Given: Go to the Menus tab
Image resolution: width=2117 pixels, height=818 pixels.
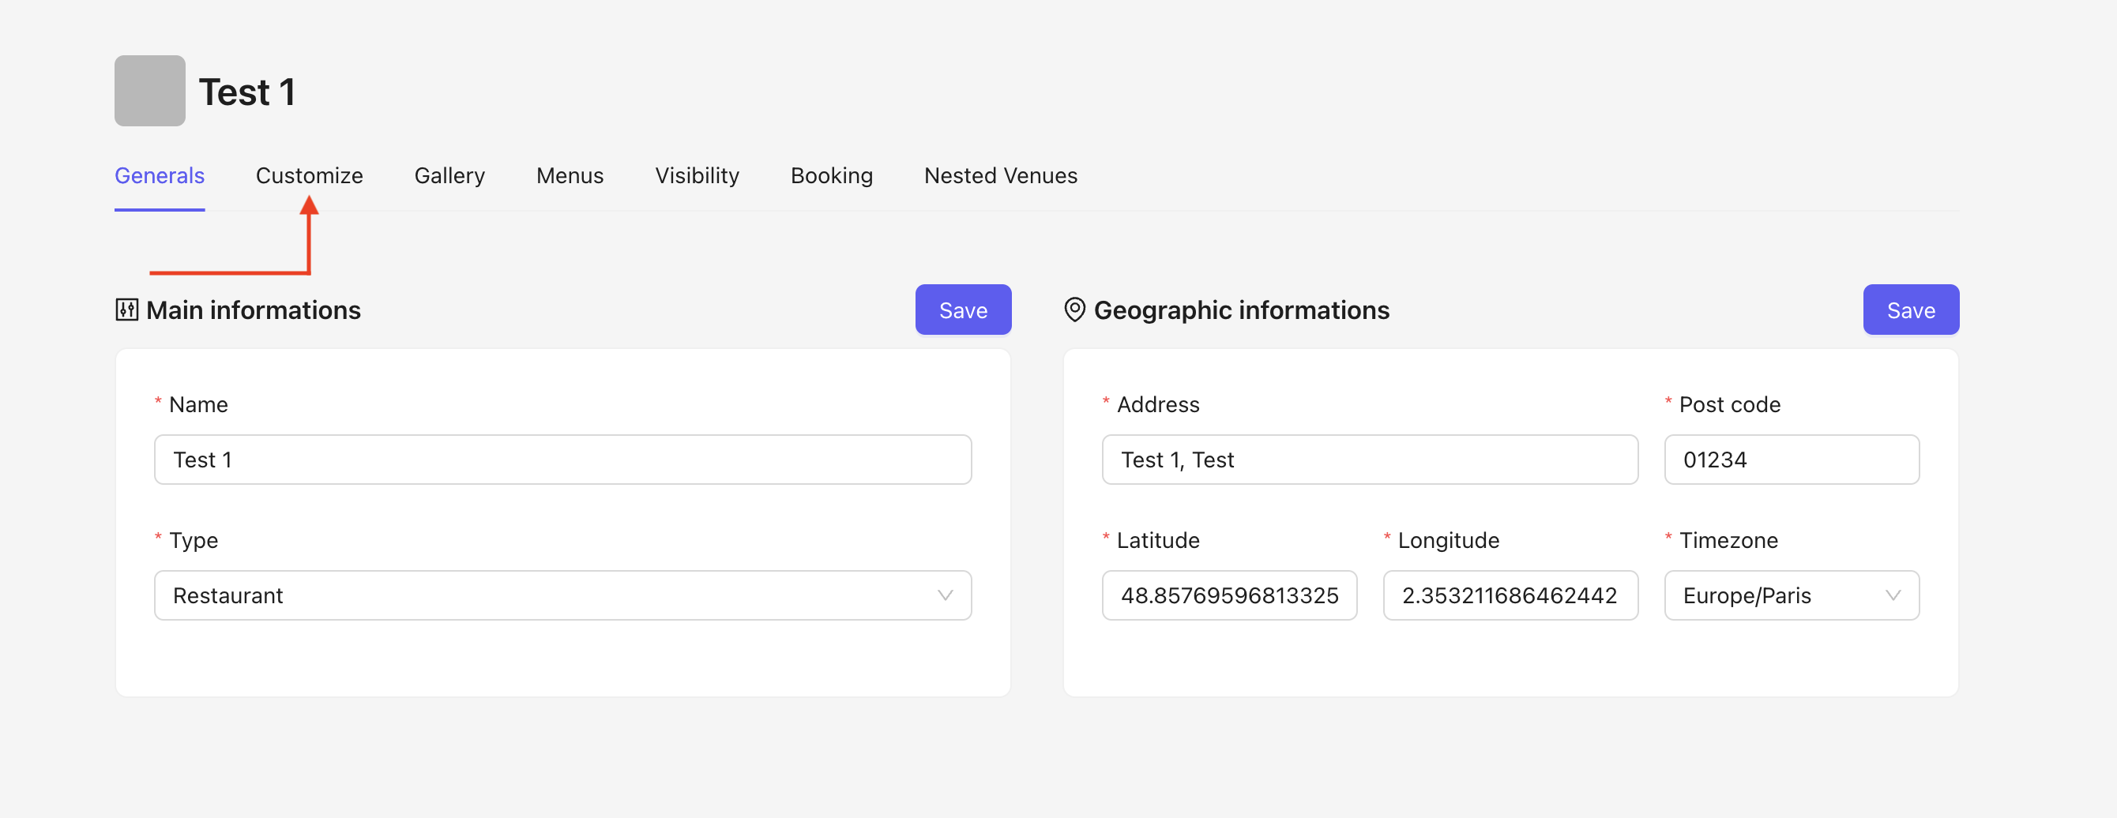Looking at the screenshot, I should 570,176.
